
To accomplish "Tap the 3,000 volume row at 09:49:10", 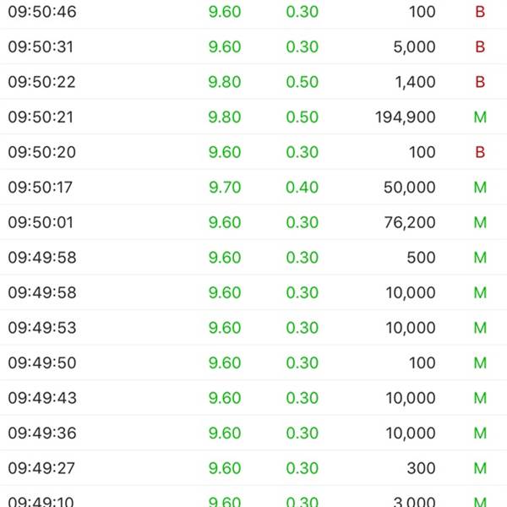I will click(x=253, y=497).
